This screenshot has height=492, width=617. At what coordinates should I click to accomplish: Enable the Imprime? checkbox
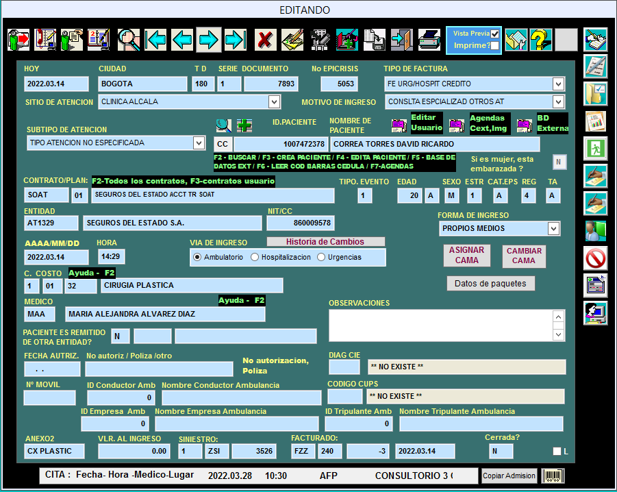click(495, 46)
